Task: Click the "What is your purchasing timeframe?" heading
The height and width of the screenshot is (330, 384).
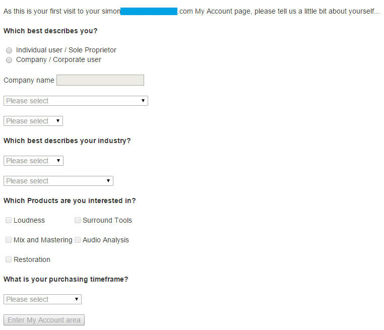Action: (x=66, y=279)
